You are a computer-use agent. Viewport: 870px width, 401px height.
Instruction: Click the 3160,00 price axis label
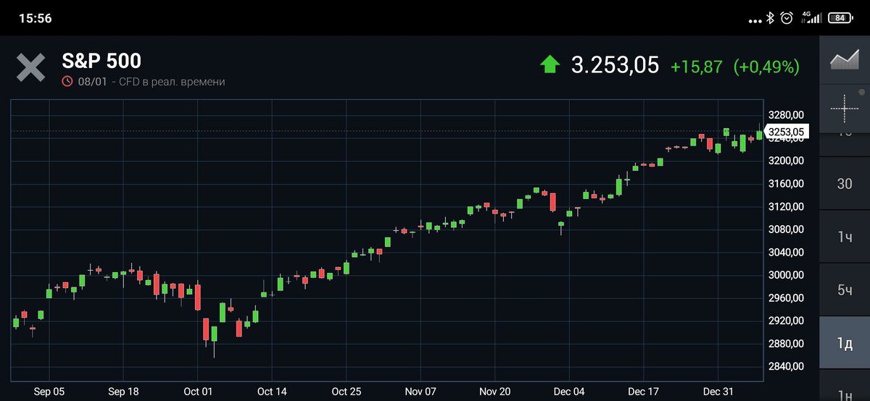tap(786, 183)
